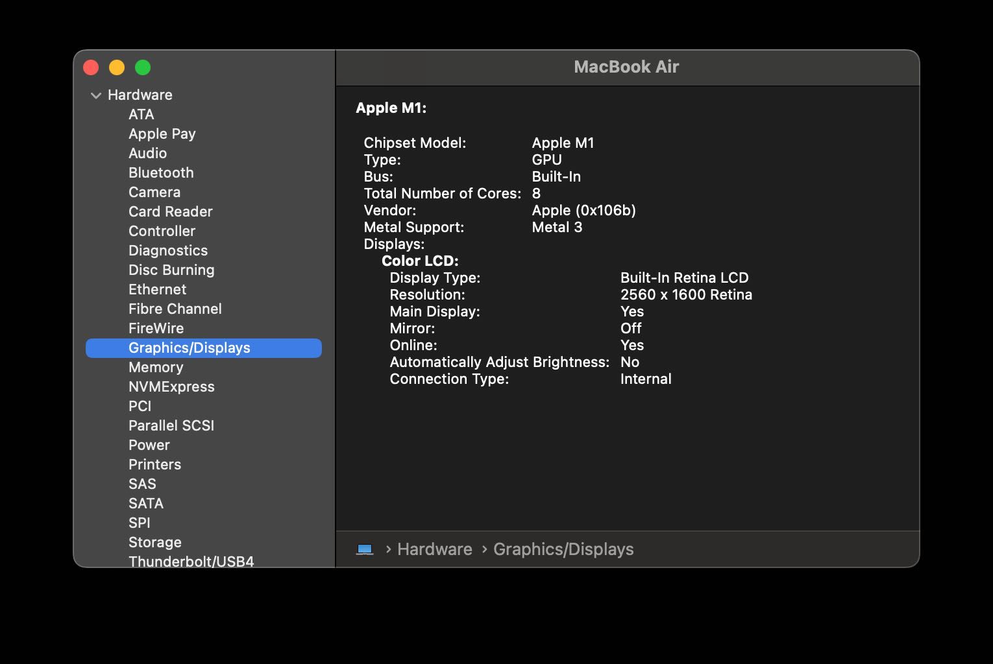Open the SAS entry

(x=142, y=484)
